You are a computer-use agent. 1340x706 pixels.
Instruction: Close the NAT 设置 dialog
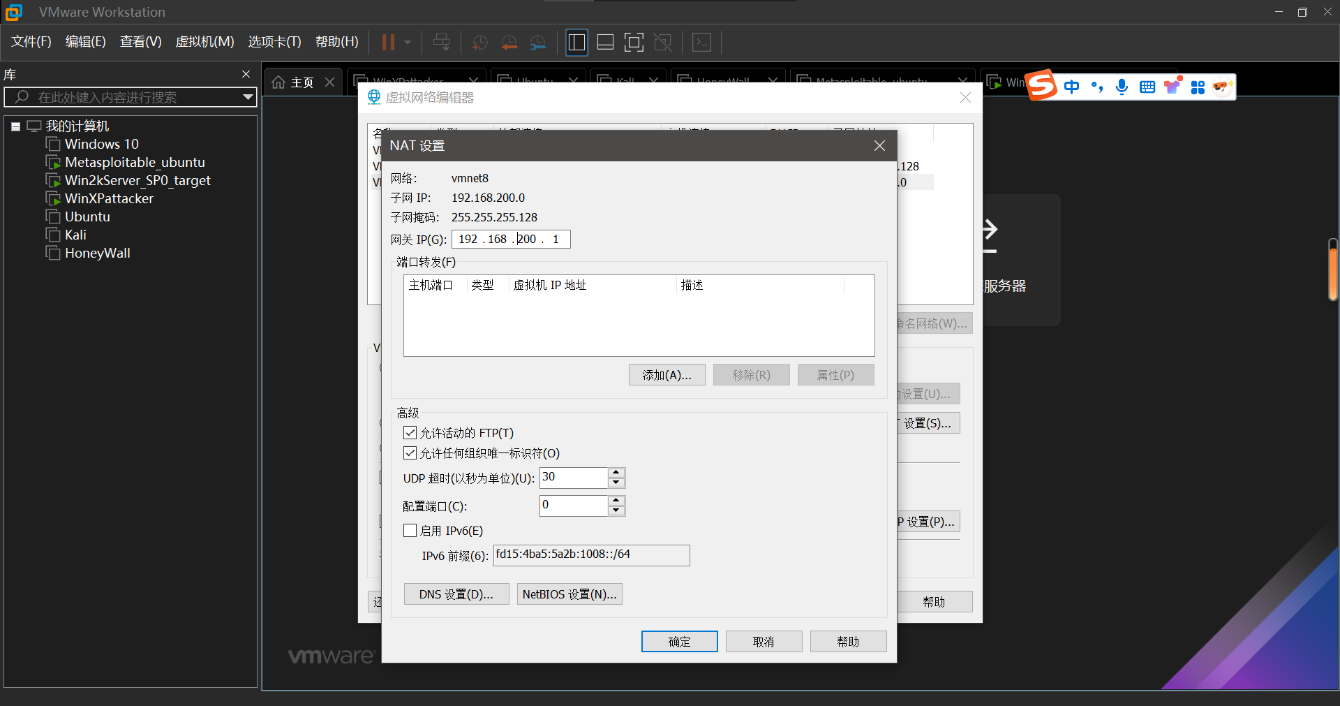[x=879, y=145]
